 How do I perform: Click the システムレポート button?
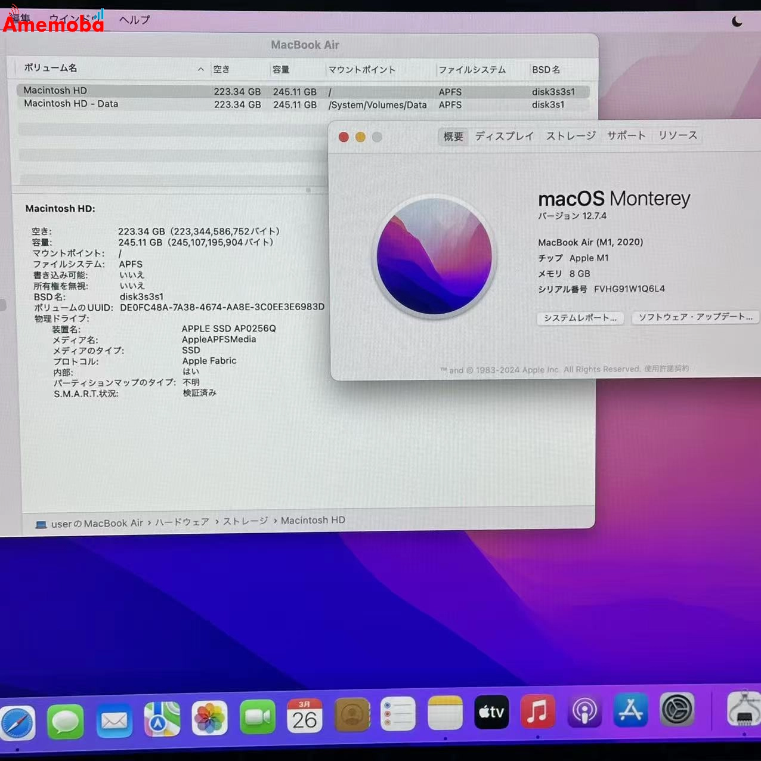(580, 318)
